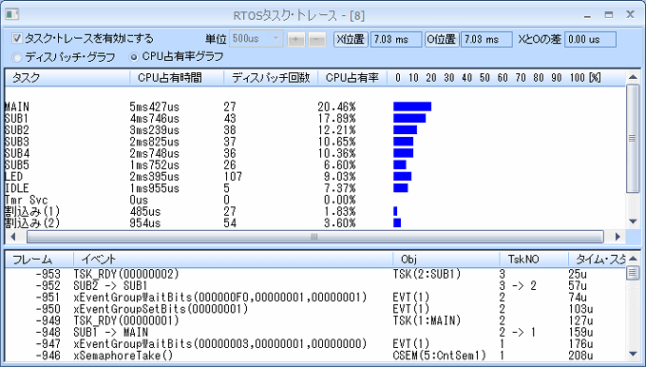This screenshot has width=646, height=367.
Task: Enable the task trace checkbox
Action: pyautogui.click(x=16, y=38)
